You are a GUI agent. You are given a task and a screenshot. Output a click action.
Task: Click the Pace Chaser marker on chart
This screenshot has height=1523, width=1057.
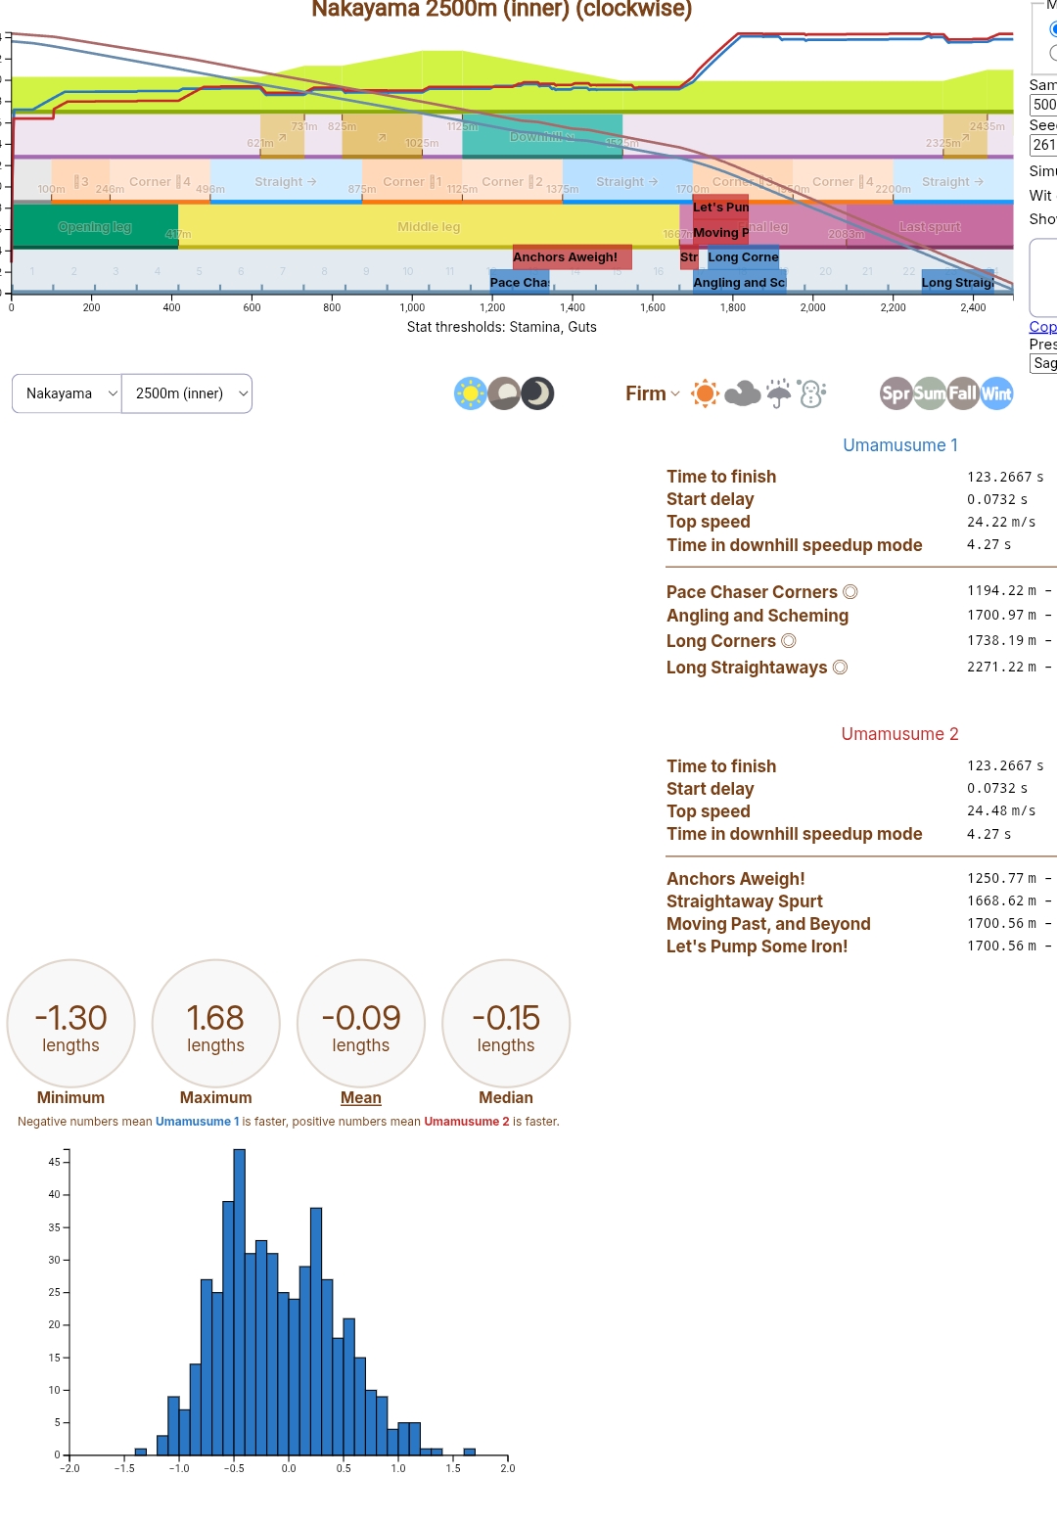coord(520,283)
